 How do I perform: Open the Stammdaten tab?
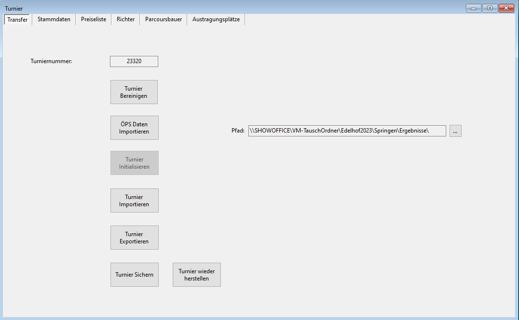pos(54,19)
